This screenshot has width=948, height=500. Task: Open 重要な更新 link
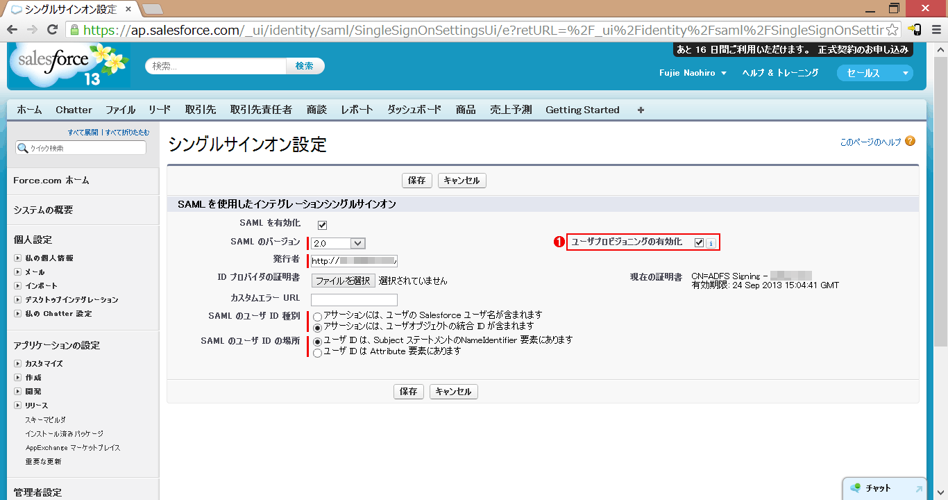44,462
